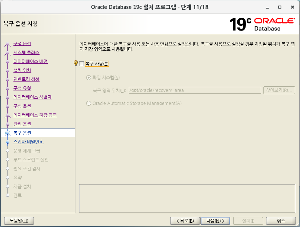This screenshot has height=227, width=300.
Task: Open the 구성 유형 step link
Action: (x=22, y=88)
